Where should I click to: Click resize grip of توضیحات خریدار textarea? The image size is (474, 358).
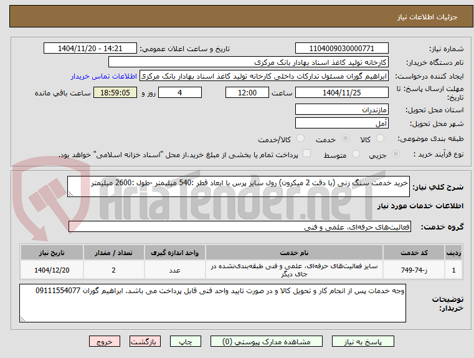point(22,319)
